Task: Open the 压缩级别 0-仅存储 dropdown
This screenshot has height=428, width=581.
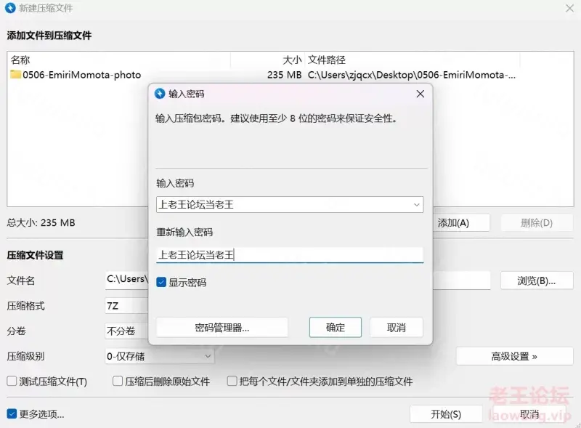Action: tap(160, 356)
